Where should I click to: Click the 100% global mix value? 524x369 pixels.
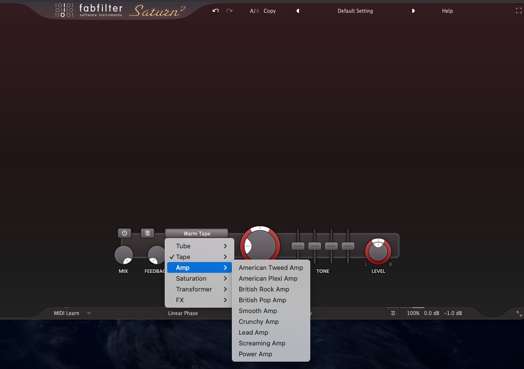[x=413, y=313]
